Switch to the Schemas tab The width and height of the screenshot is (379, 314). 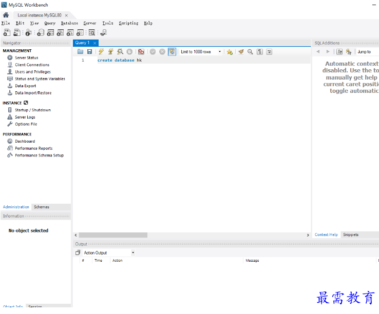pos(41,207)
